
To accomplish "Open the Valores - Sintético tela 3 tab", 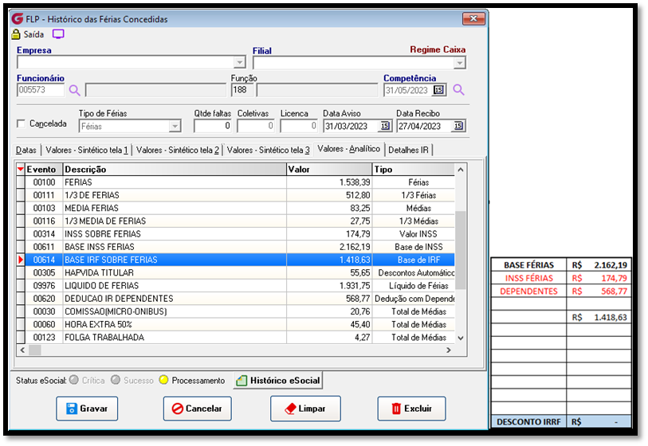I will pyautogui.click(x=269, y=150).
